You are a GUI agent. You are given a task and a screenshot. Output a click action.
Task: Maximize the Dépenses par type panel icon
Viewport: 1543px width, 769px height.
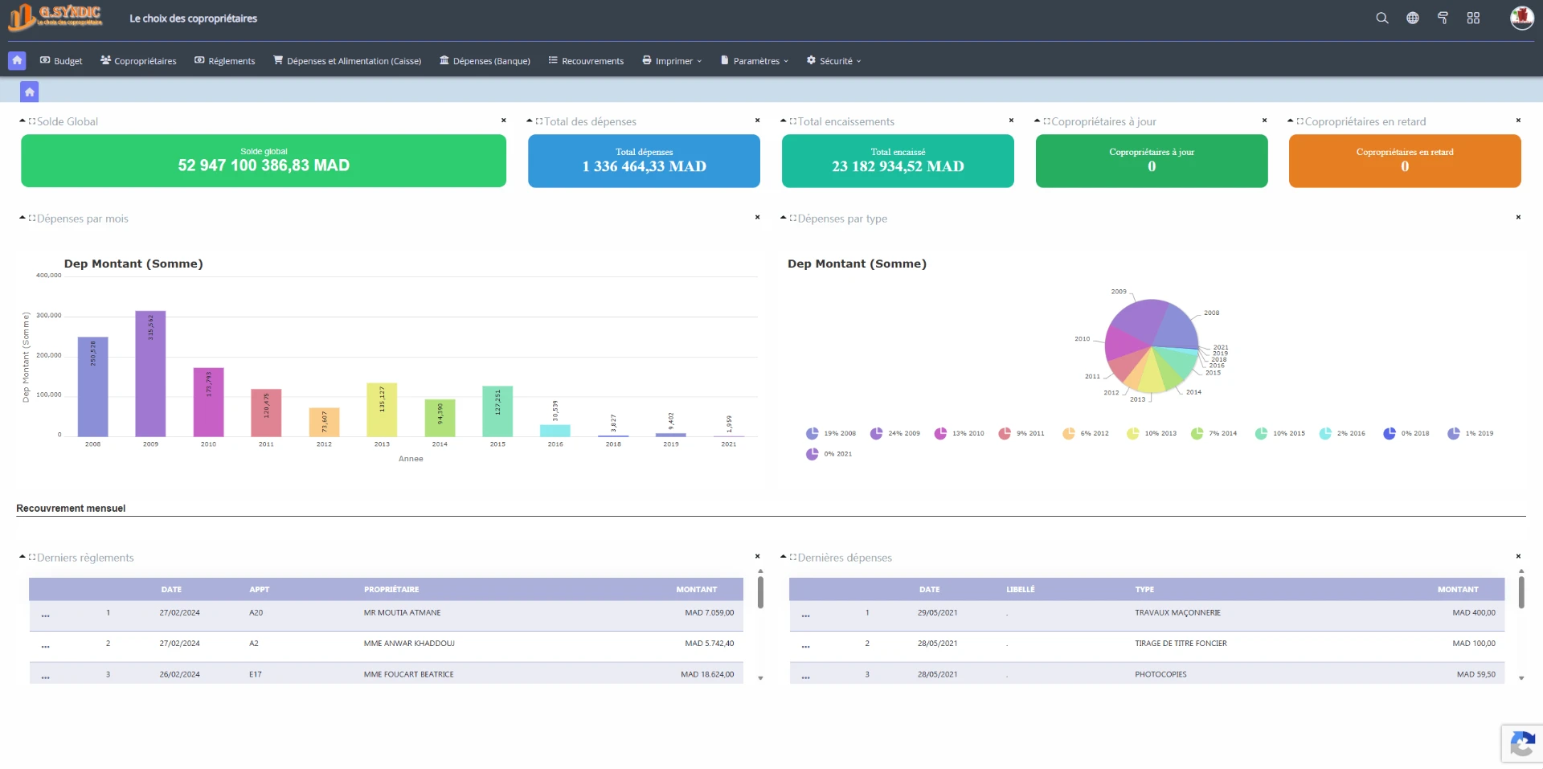coord(793,219)
